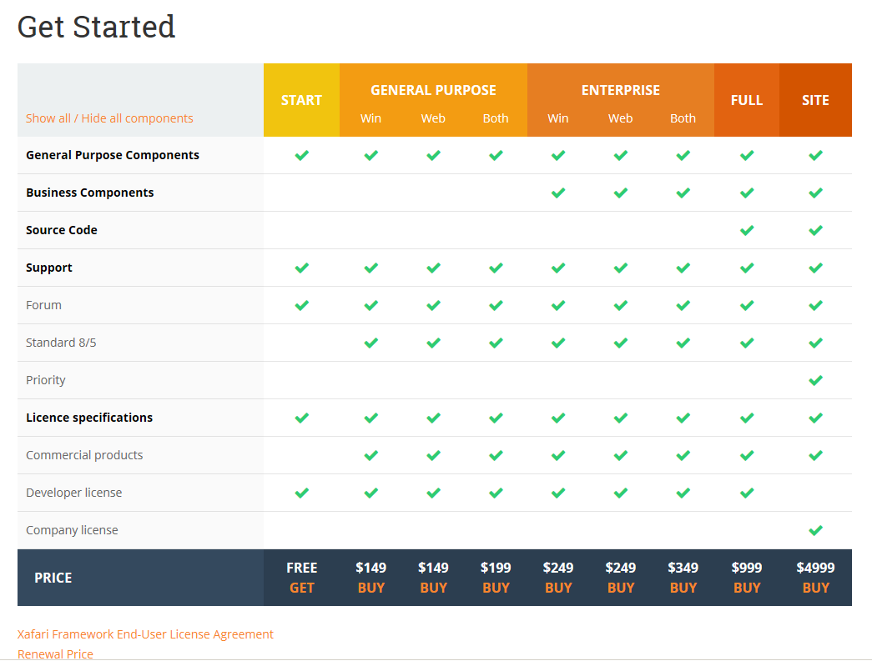The height and width of the screenshot is (661, 872).
Task: Open Xafari Framework End-User License Agreement
Action: (x=145, y=634)
